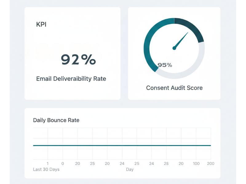Select the Daily Bounce Rate title
This screenshot has width=246, height=184.
tap(56, 120)
